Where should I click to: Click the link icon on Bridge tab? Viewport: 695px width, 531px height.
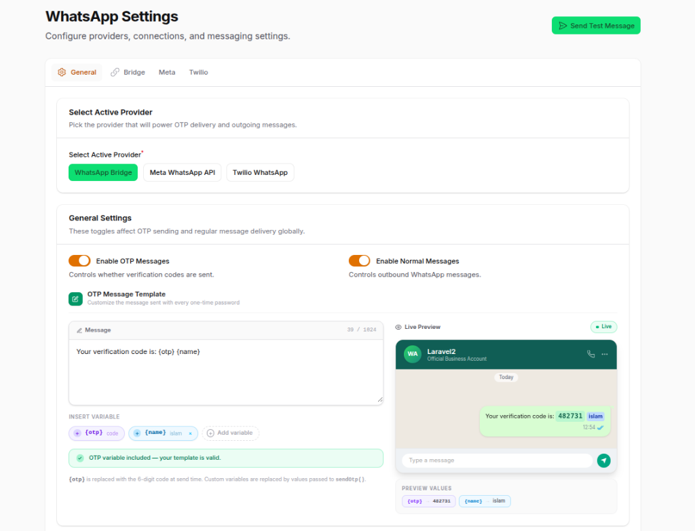click(115, 72)
